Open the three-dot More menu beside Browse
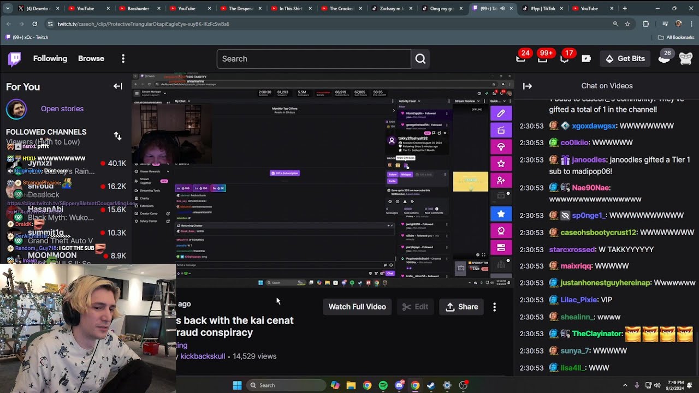This screenshot has width=699, height=393. 123,58
